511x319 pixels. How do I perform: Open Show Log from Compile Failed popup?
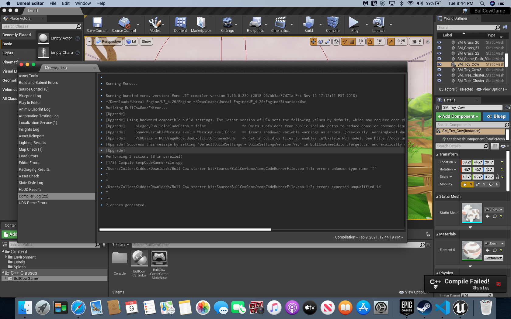click(481, 288)
